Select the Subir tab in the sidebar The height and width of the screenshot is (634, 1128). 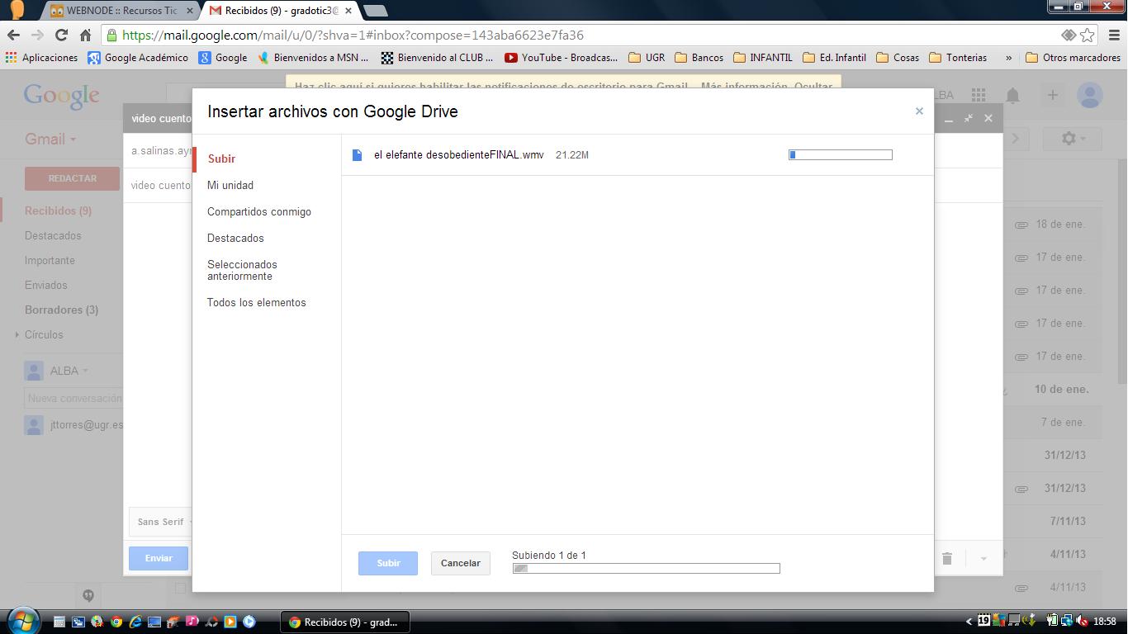(221, 158)
